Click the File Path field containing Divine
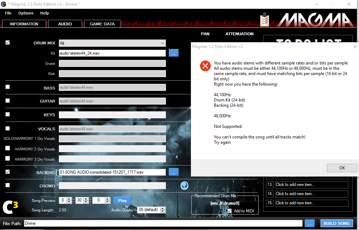Viewport: 359px width, 230px height. [x=163, y=223]
